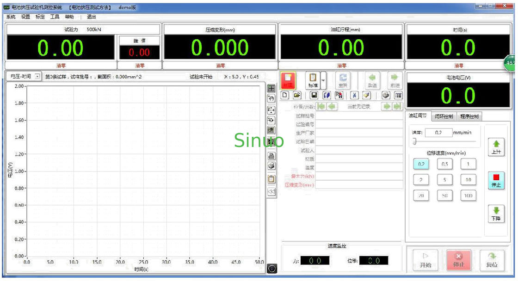Select the 10 mm/min displacement speed
Image resolution: width=518 pixels, height=281 pixels.
468,180
